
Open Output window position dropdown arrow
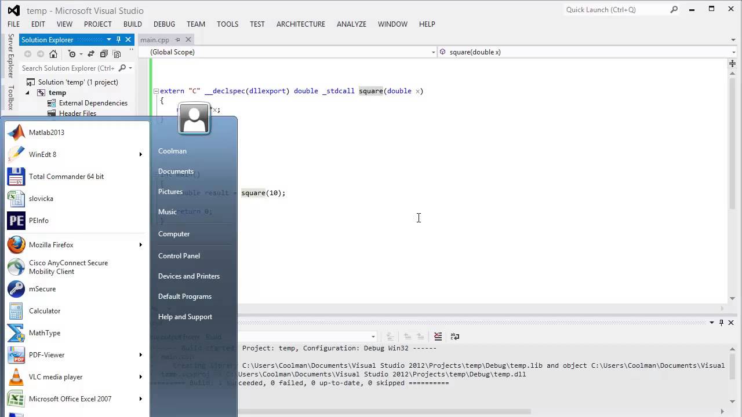[x=712, y=323]
